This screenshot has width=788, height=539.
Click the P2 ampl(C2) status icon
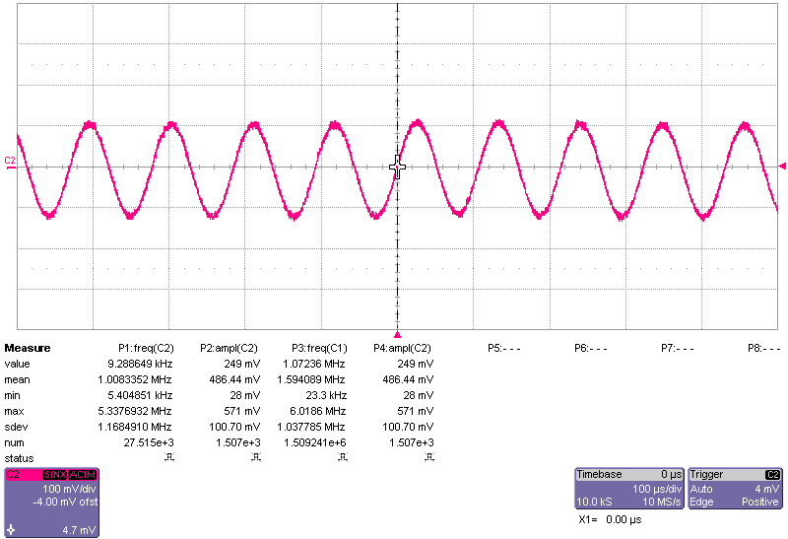point(254,458)
